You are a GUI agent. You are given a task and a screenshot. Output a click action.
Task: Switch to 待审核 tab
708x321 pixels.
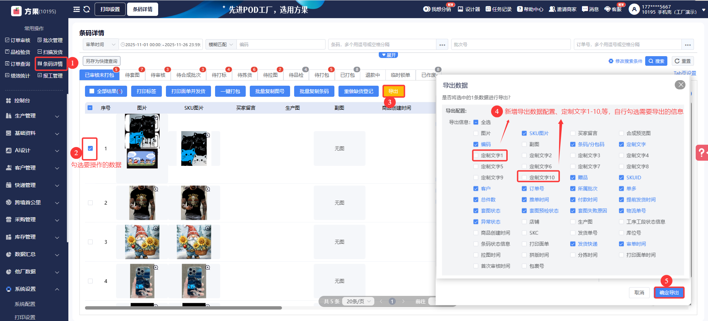(x=158, y=75)
